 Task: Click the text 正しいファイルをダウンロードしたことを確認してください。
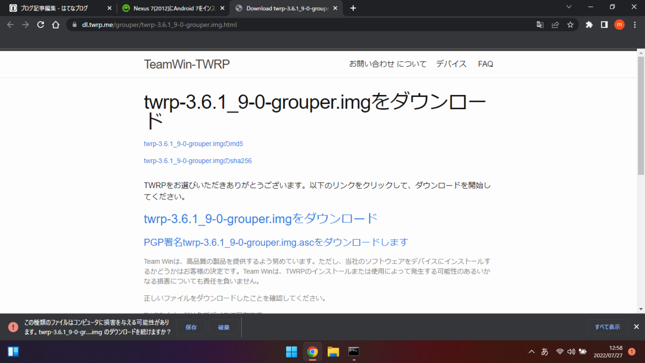click(x=235, y=298)
